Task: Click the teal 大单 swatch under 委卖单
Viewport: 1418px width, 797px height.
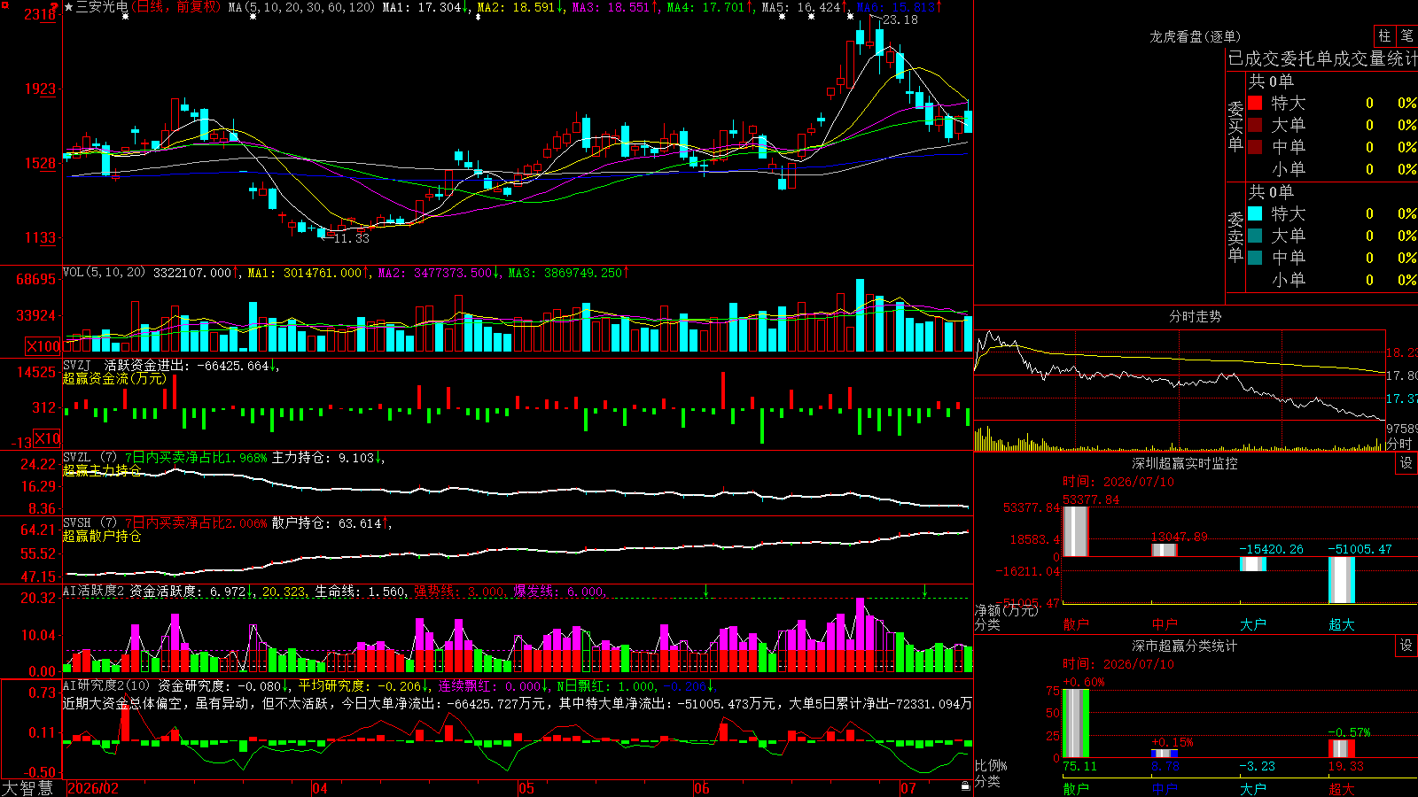Action: pos(1255,236)
